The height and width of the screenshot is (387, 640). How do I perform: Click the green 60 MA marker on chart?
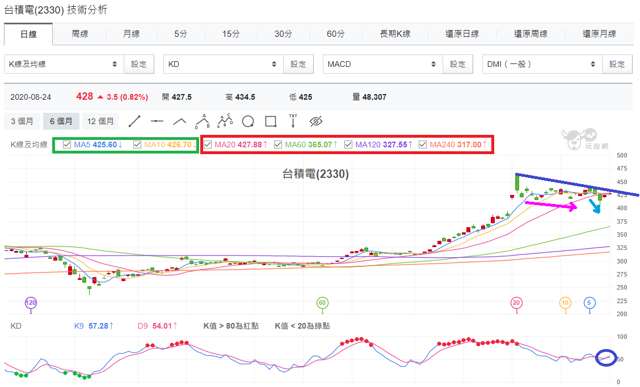coord(322,303)
